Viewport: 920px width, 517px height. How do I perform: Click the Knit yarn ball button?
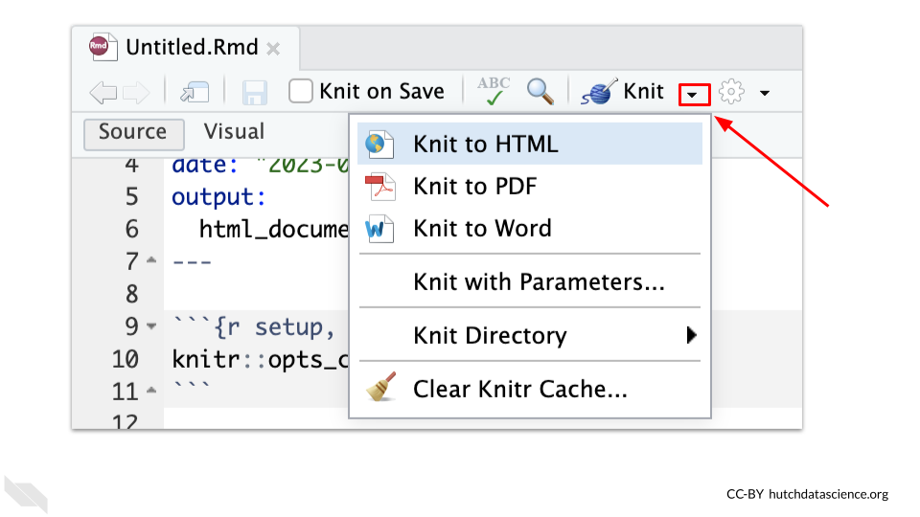pos(623,92)
